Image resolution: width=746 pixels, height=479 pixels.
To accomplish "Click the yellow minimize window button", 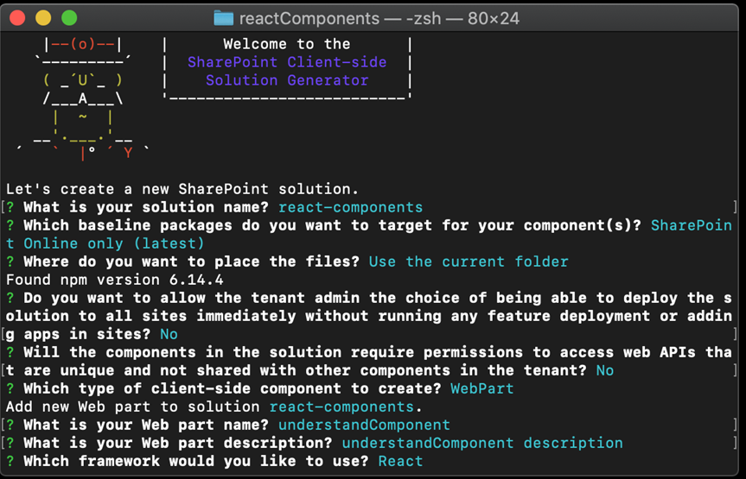I will [43, 18].
